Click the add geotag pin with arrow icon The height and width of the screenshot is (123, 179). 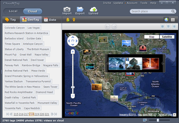coord(68,20)
